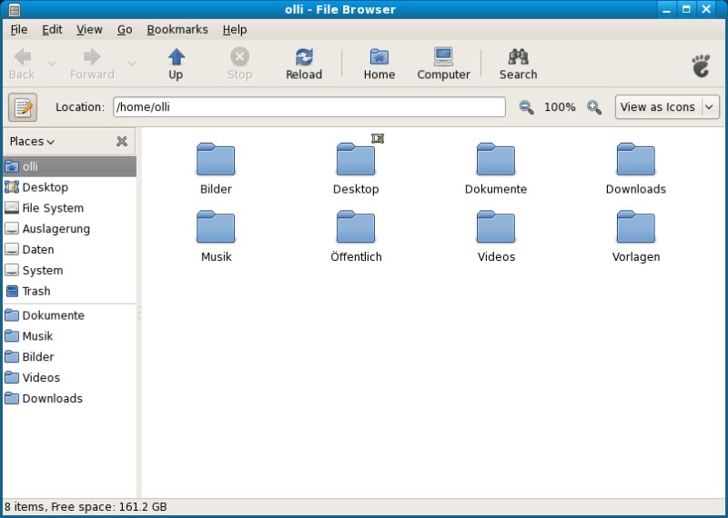728x518 pixels.
Task: Select the Musik folder in icon view
Action: 216,227
